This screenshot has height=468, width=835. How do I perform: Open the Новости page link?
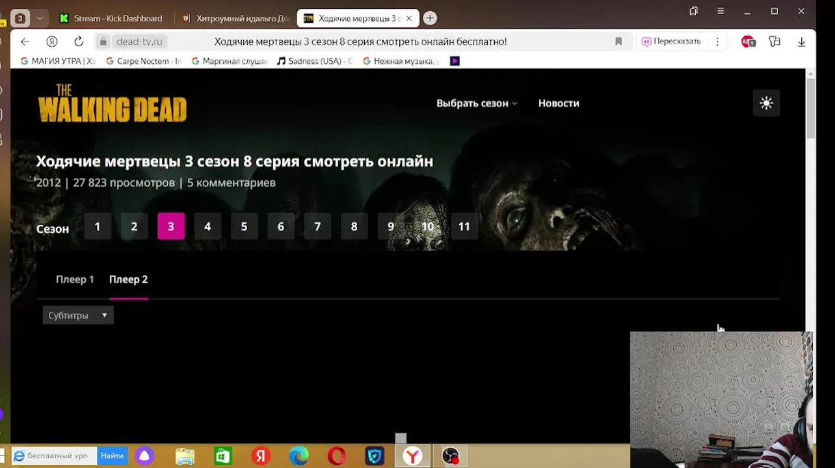tap(559, 103)
